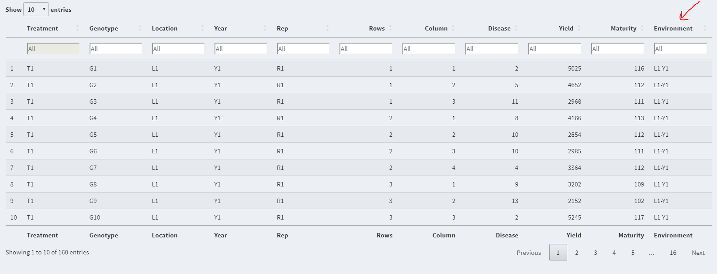Click the Yield column filter box
This screenshot has height=274, width=717.
tap(554, 49)
